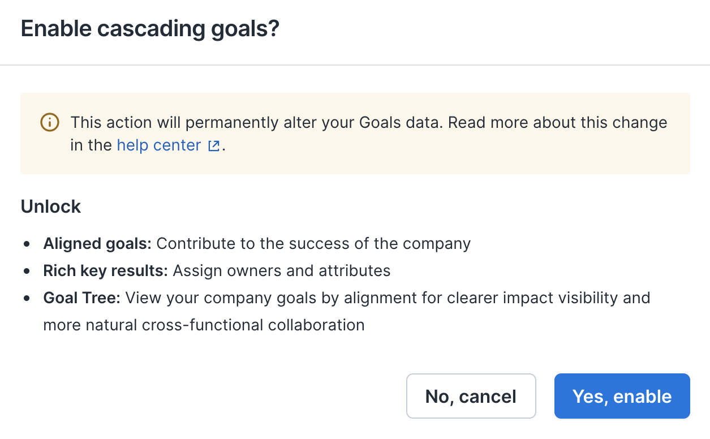The width and height of the screenshot is (710, 439).
Task: Click the bullet dot before Rich key results
Action: click(x=27, y=272)
